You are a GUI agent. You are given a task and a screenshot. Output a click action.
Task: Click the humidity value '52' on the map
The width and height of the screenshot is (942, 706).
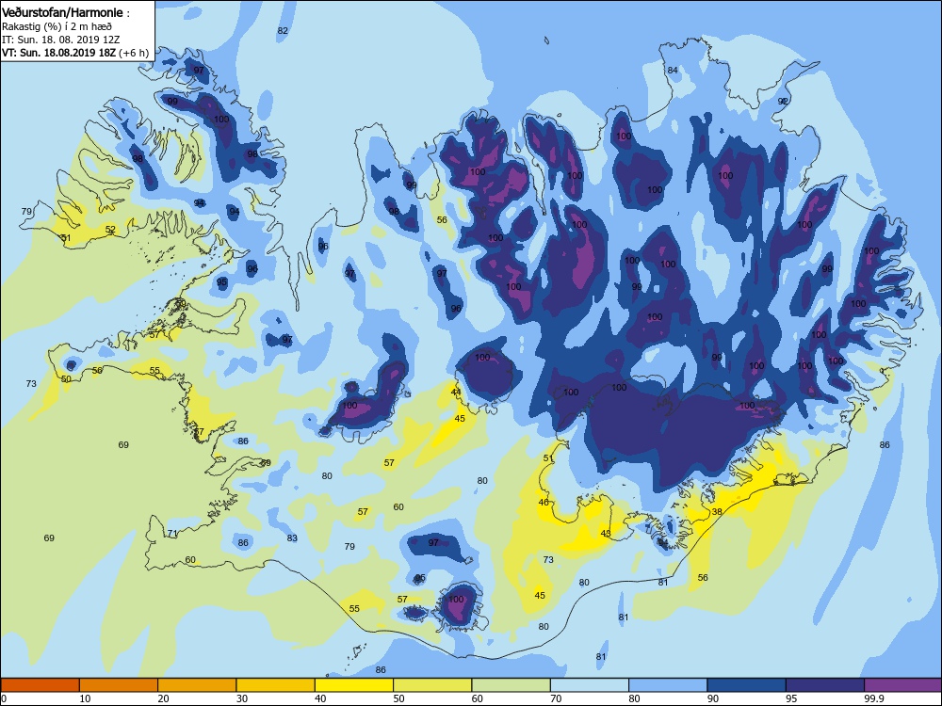(110, 230)
